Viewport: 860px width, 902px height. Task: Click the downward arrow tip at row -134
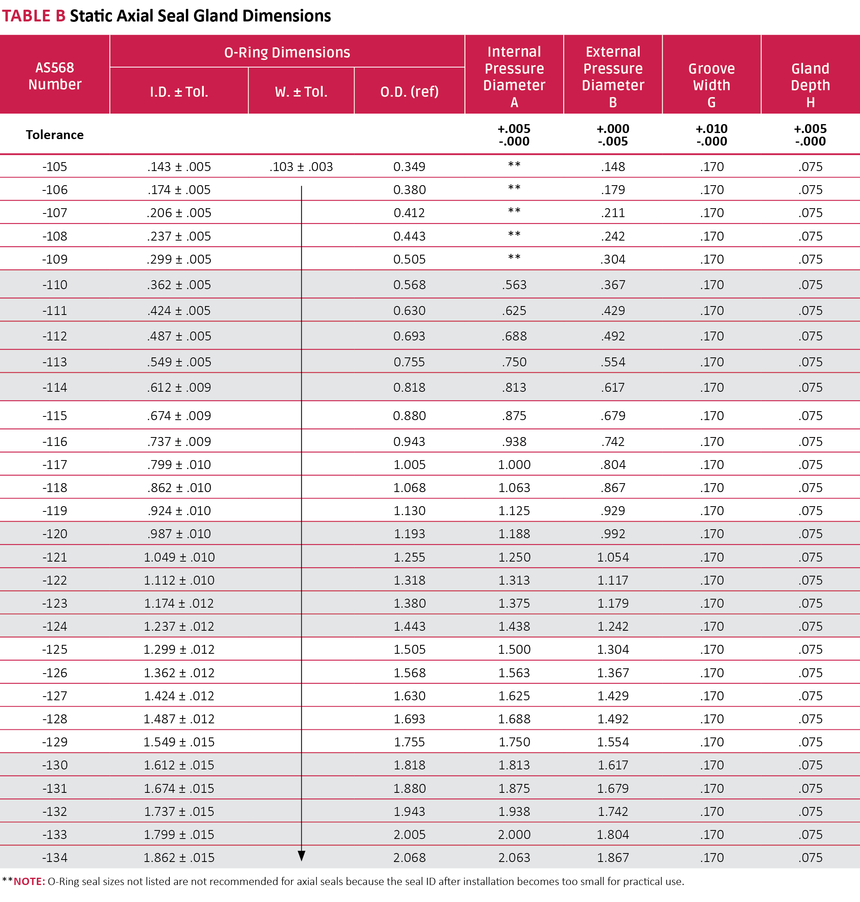coord(301,856)
